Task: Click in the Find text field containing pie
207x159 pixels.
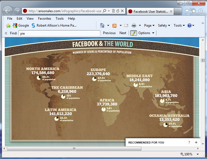Action: click(x=59, y=33)
